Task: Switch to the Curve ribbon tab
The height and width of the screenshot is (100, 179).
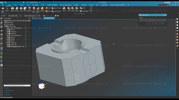Action: pos(15,5)
